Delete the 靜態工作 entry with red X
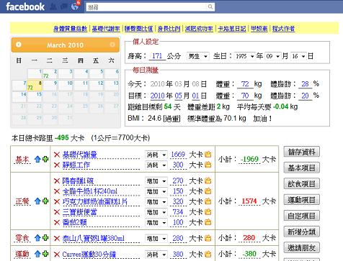The height and width of the screenshot is (261, 343). (57, 165)
